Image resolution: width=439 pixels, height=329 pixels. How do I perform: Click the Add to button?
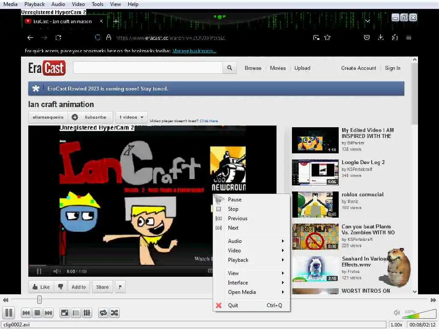[x=79, y=287]
